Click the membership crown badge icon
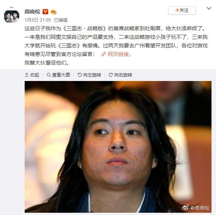This screenshot has height=215, width=216. point(53,12)
